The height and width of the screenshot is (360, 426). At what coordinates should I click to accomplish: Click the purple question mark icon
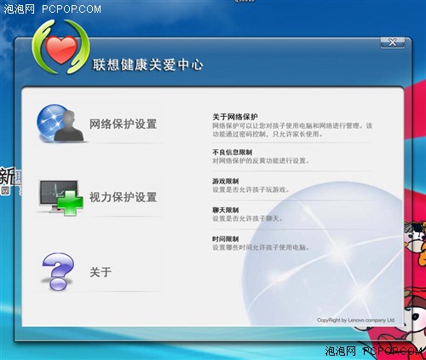(x=58, y=271)
